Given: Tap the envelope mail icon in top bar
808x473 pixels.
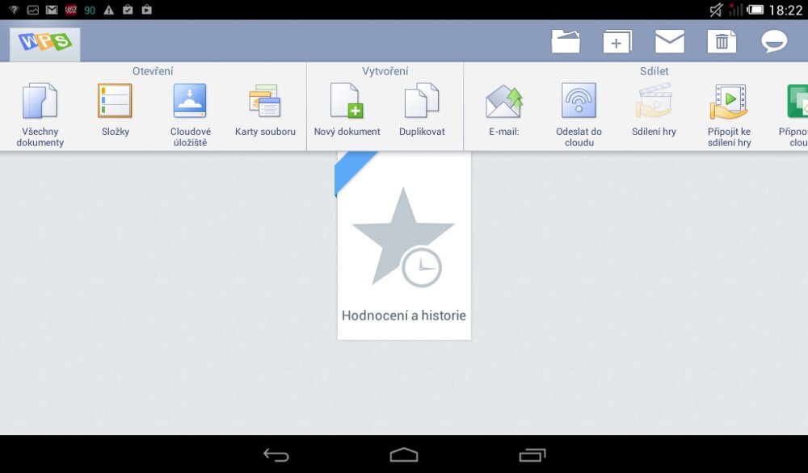Looking at the screenshot, I should click(670, 41).
